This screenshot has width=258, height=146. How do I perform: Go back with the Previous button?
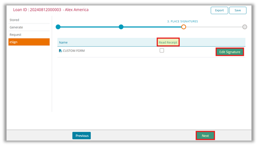(x=82, y=135)
